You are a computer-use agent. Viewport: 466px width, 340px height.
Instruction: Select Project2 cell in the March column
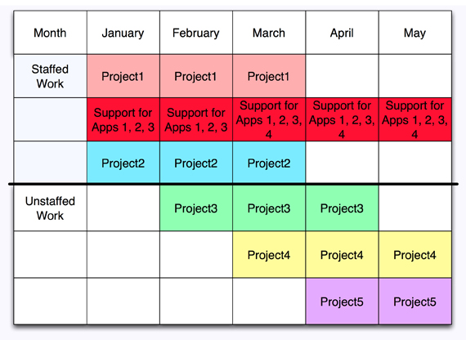point(269,163)
